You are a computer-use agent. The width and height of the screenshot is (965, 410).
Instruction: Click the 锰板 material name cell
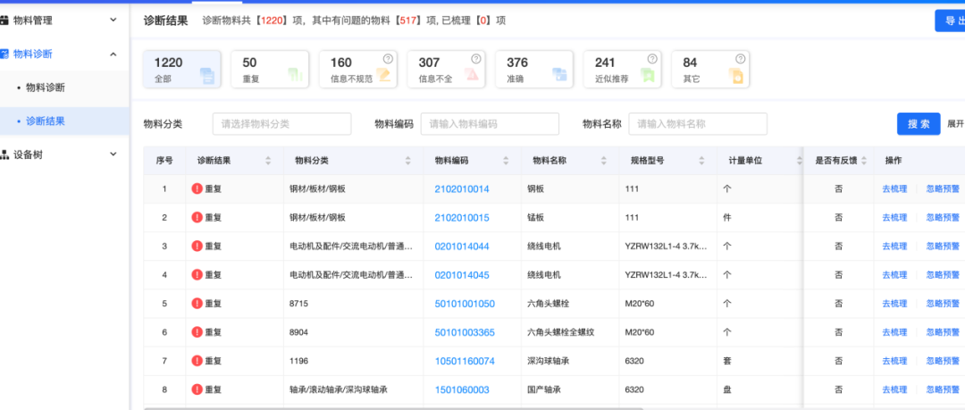535,217
